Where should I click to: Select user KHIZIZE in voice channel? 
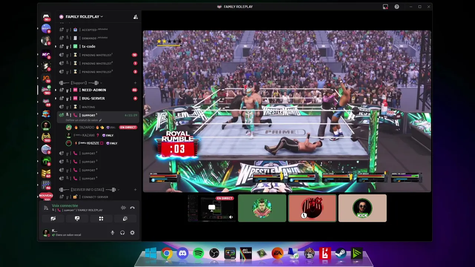(101, 143)
